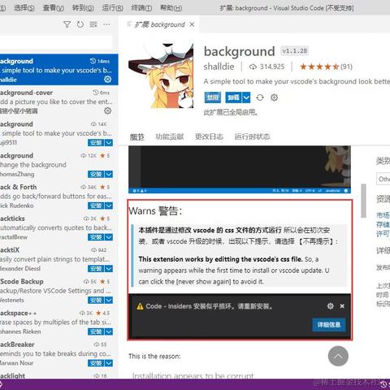
Task: Switch to the runtime status tab
Action: click(x=252, y=136)
